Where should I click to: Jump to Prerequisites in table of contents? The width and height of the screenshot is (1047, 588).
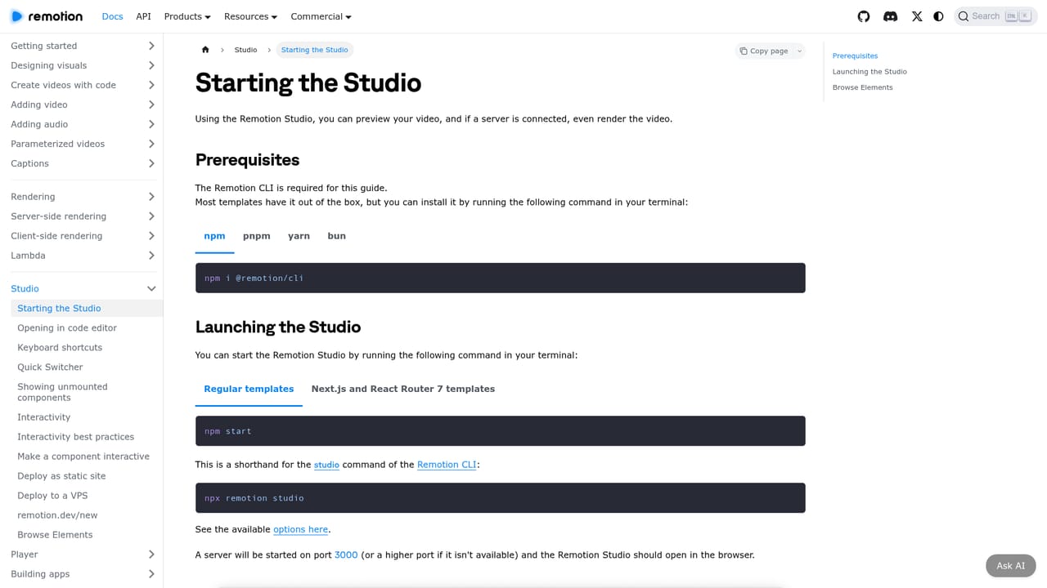tap(855, 56)
